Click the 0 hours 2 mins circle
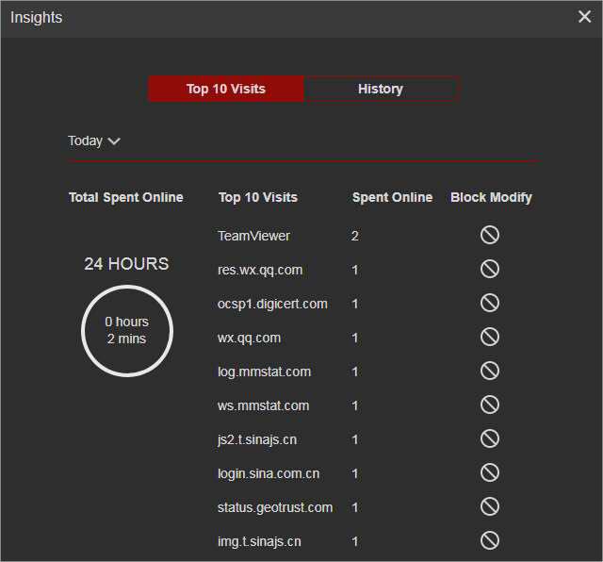Screen dimensions: 603x562 point(127,331)
